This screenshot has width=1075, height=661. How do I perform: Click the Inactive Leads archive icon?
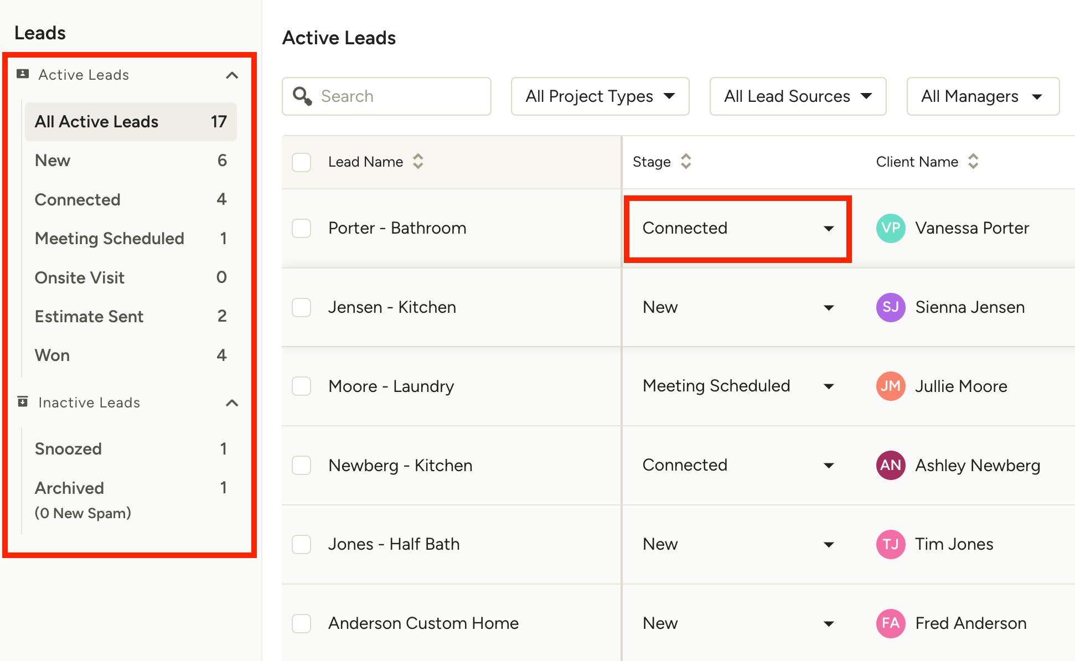23,402
